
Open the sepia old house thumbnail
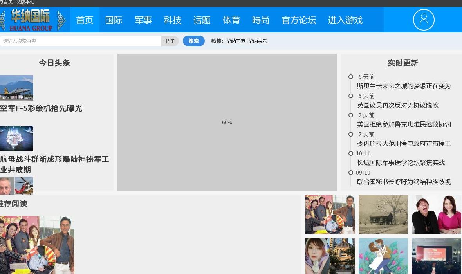point(383,215)
